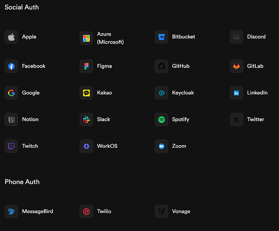This screenshot has height=231, width=279.
Task: Click the Google G icon
Action: pos(11,93)
